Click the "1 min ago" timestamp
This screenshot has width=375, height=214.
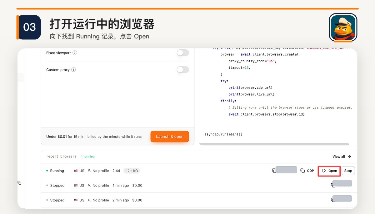[x=121, y=186]
